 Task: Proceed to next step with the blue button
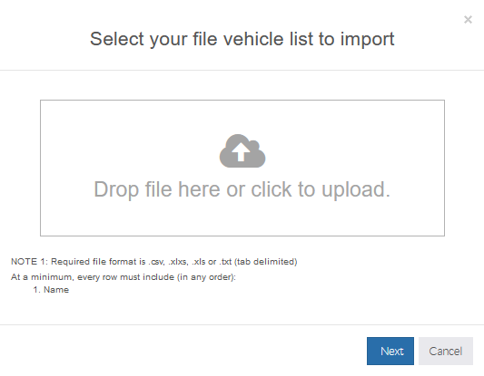[390, 351]
